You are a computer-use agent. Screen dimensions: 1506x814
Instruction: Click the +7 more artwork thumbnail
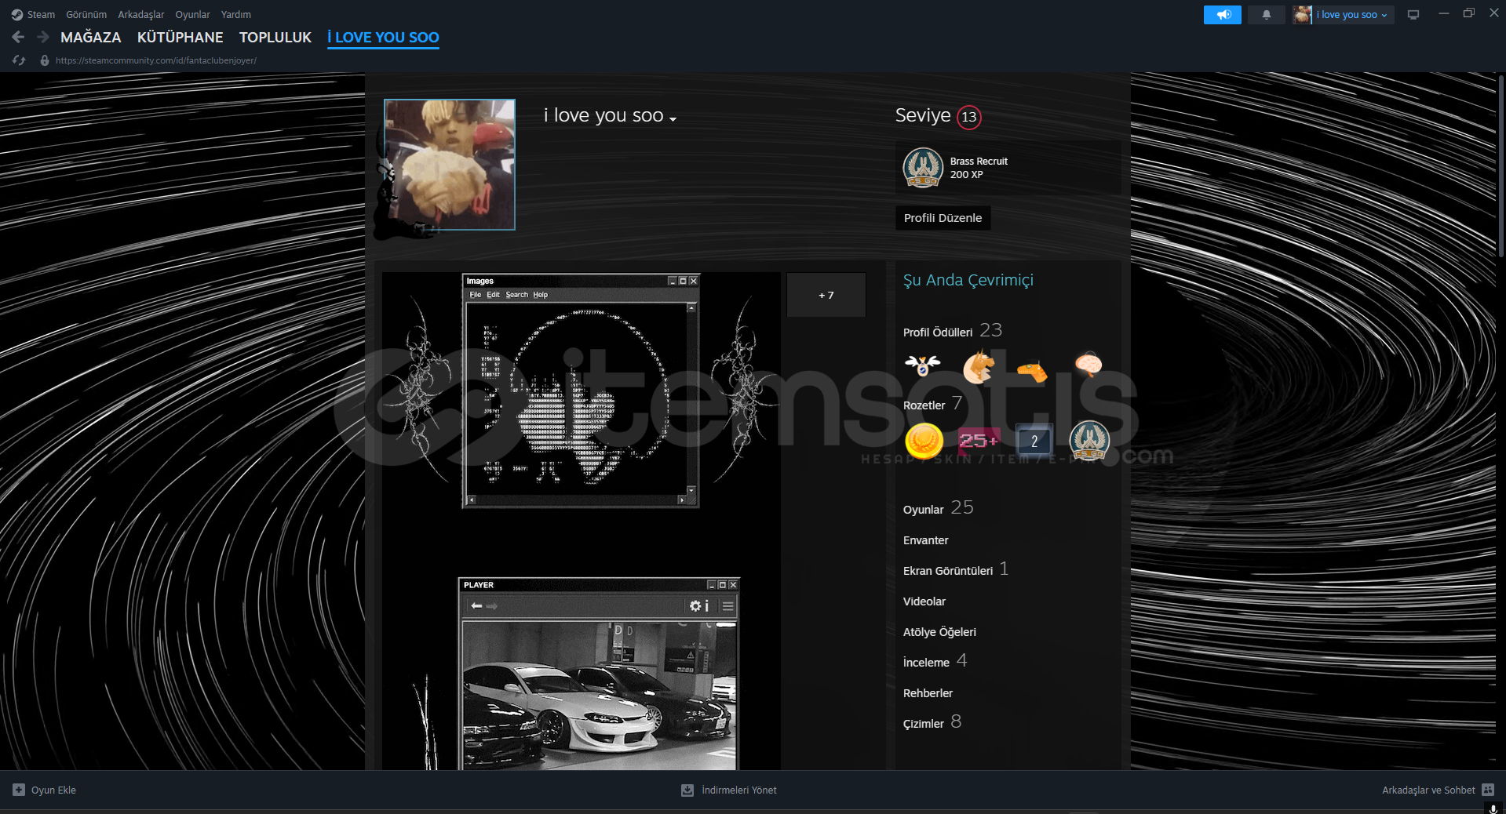(826, 295)
